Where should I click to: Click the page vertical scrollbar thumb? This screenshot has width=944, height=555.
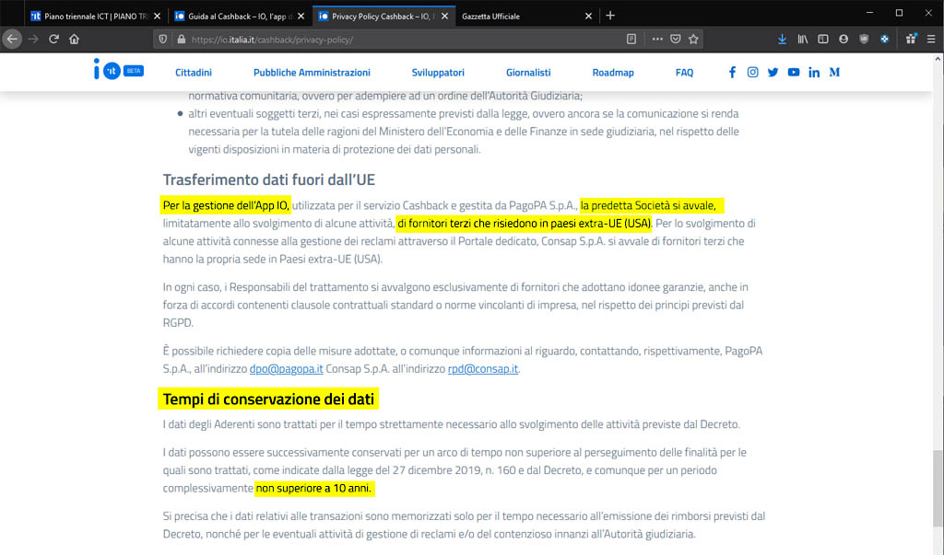point(938,487)
